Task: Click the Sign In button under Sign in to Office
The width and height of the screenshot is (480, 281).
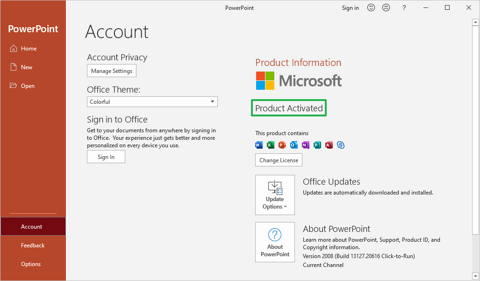Action: click(x=106, y=157)
